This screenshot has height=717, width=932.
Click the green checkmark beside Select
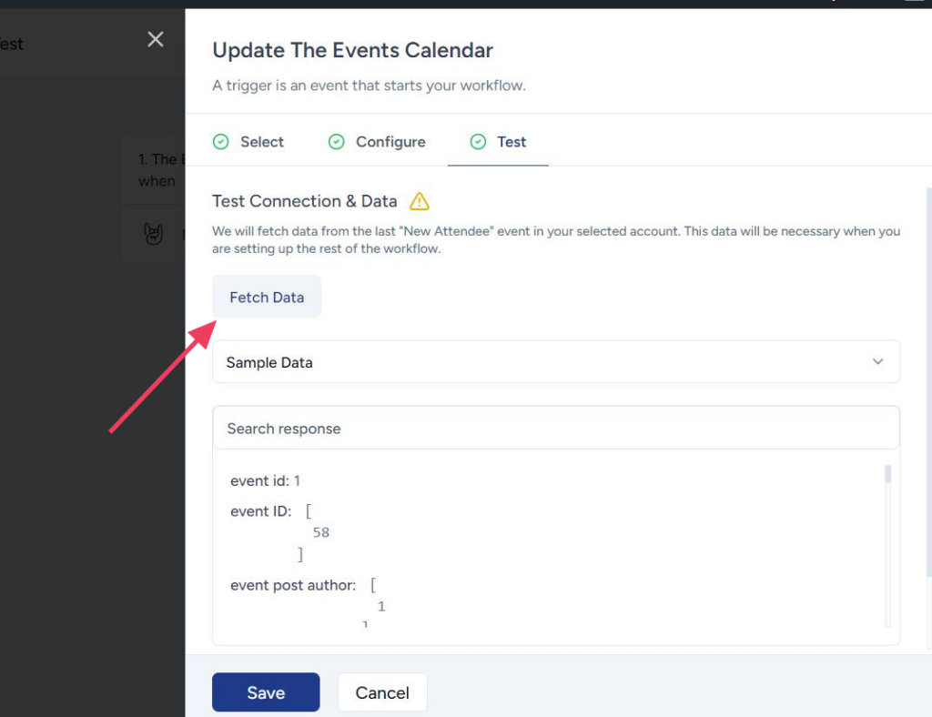(220, 142)
